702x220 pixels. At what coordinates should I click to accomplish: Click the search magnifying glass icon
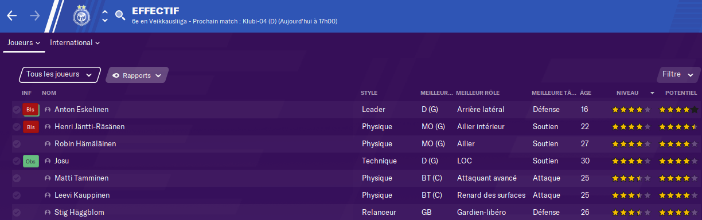click(x=120, y=16)
